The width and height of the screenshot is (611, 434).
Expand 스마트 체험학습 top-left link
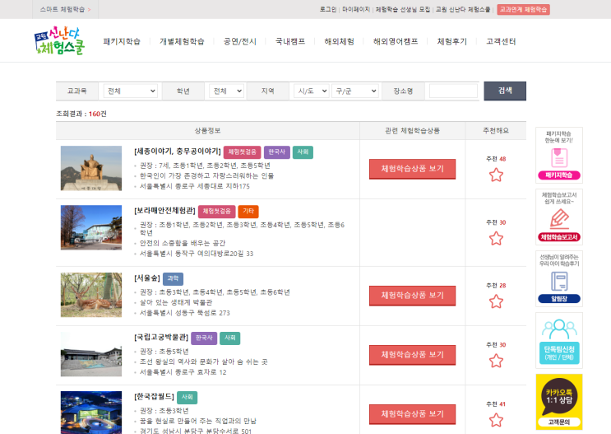point(66,9)
